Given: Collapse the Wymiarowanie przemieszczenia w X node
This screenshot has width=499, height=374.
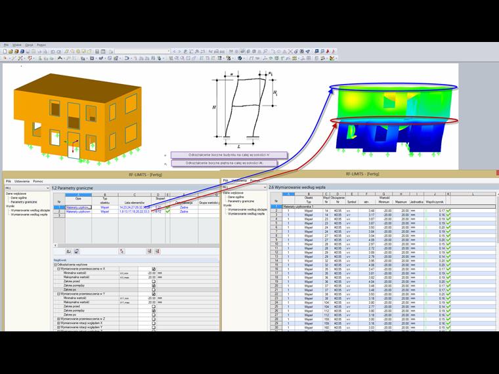Looking at the screenshot, I should point(58,269).
